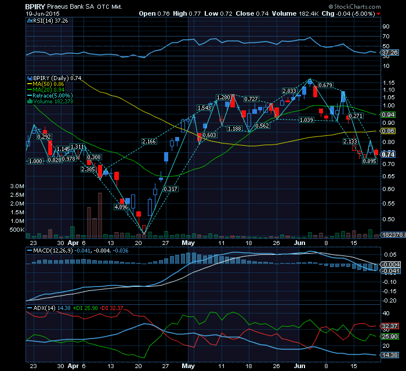Screen dimensions: 406x371
Task: Click the Chg -0.04 (-5.00%) value
Action: coord(348,13)
